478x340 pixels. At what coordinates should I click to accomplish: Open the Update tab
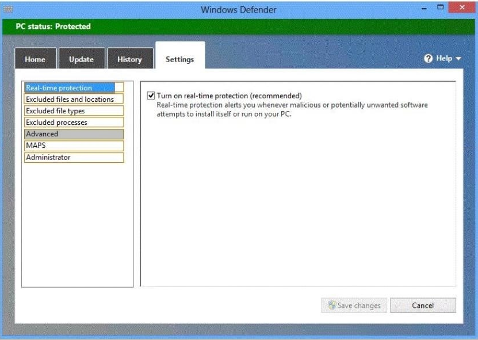point(82,59)
